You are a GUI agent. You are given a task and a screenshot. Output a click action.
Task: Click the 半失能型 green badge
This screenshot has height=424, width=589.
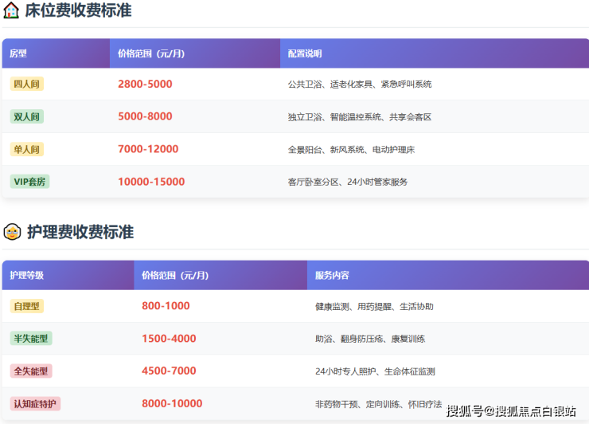(x=31, y=338)
